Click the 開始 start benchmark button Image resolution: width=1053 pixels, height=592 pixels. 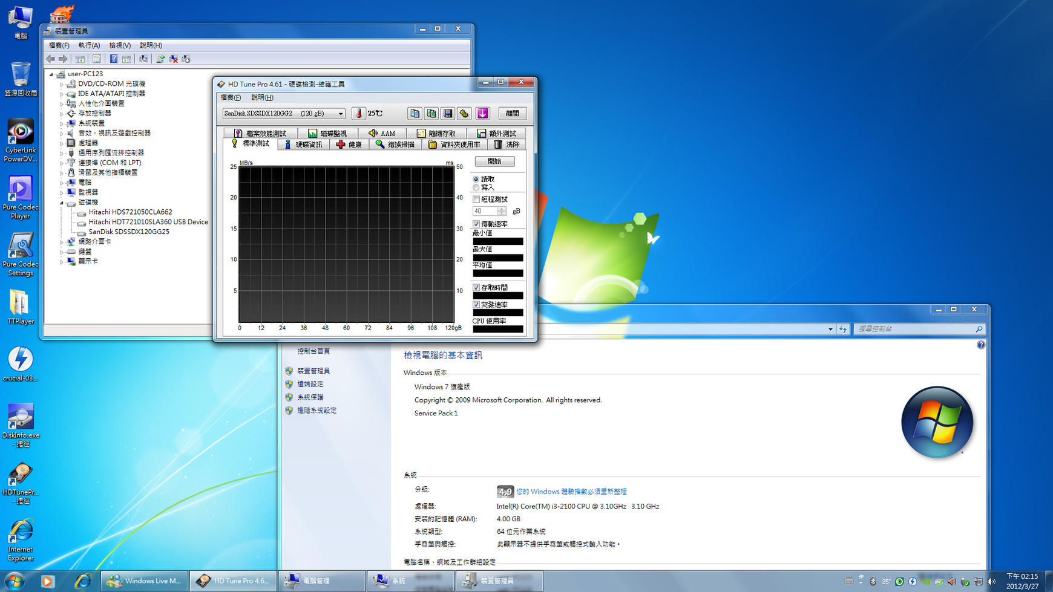494,161
